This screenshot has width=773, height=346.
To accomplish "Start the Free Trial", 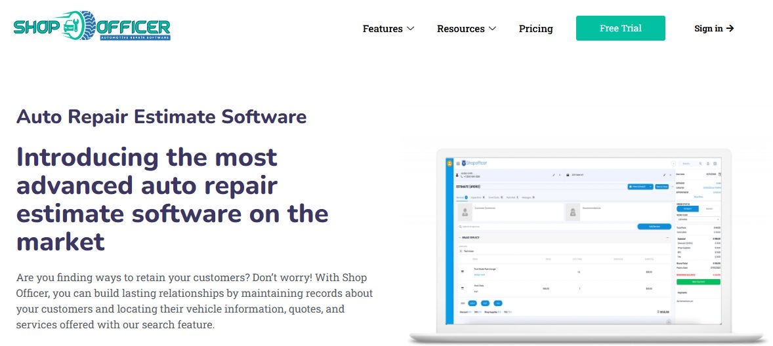I will coord(620,28).
